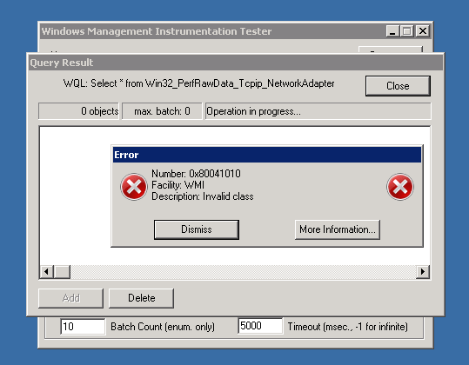The image size is (469, 365).
Task: Close the Windows Management Instrumentation Tester window
Action: point(423,31)
